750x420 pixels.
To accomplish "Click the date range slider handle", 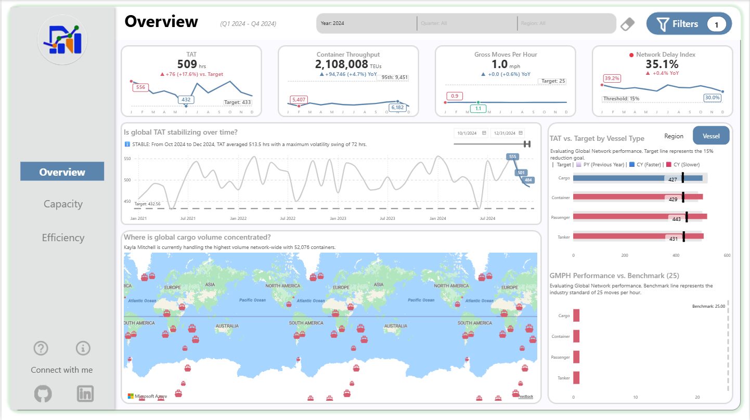I will [x=527, y=144].
